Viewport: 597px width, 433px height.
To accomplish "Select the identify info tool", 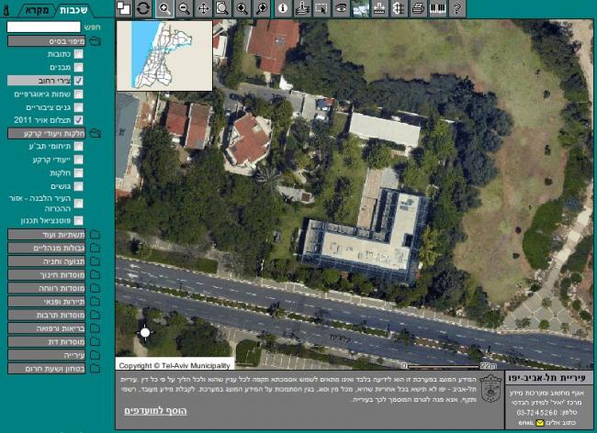I will coord(282,8).
